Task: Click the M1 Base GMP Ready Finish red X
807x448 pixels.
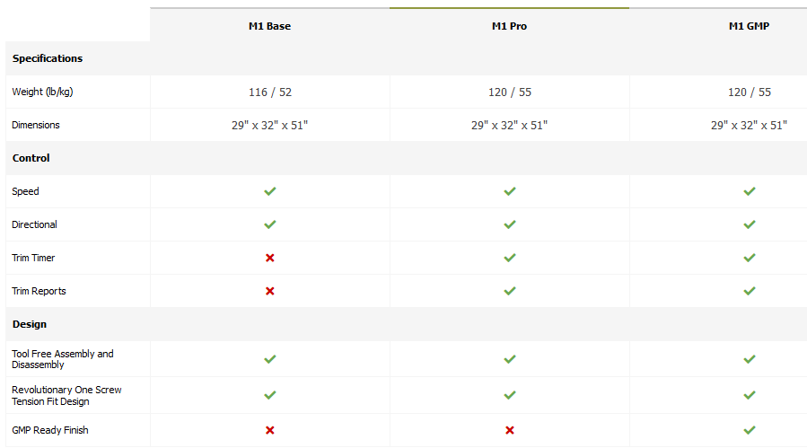Action: [270, 430]
